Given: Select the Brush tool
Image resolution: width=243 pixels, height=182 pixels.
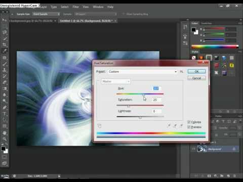Looking at the screenshot, I should point(5,64).
